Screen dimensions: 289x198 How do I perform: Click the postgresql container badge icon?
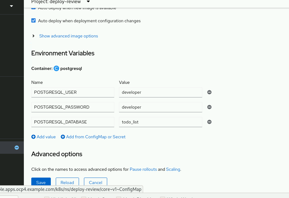click(56, 68)
